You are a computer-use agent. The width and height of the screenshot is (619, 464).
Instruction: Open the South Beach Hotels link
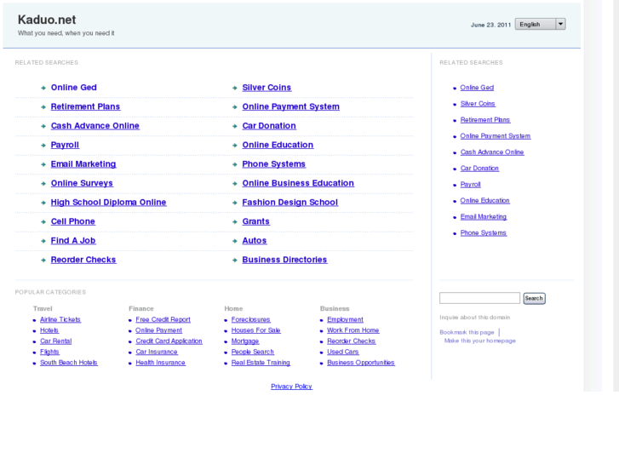point(68,363)
